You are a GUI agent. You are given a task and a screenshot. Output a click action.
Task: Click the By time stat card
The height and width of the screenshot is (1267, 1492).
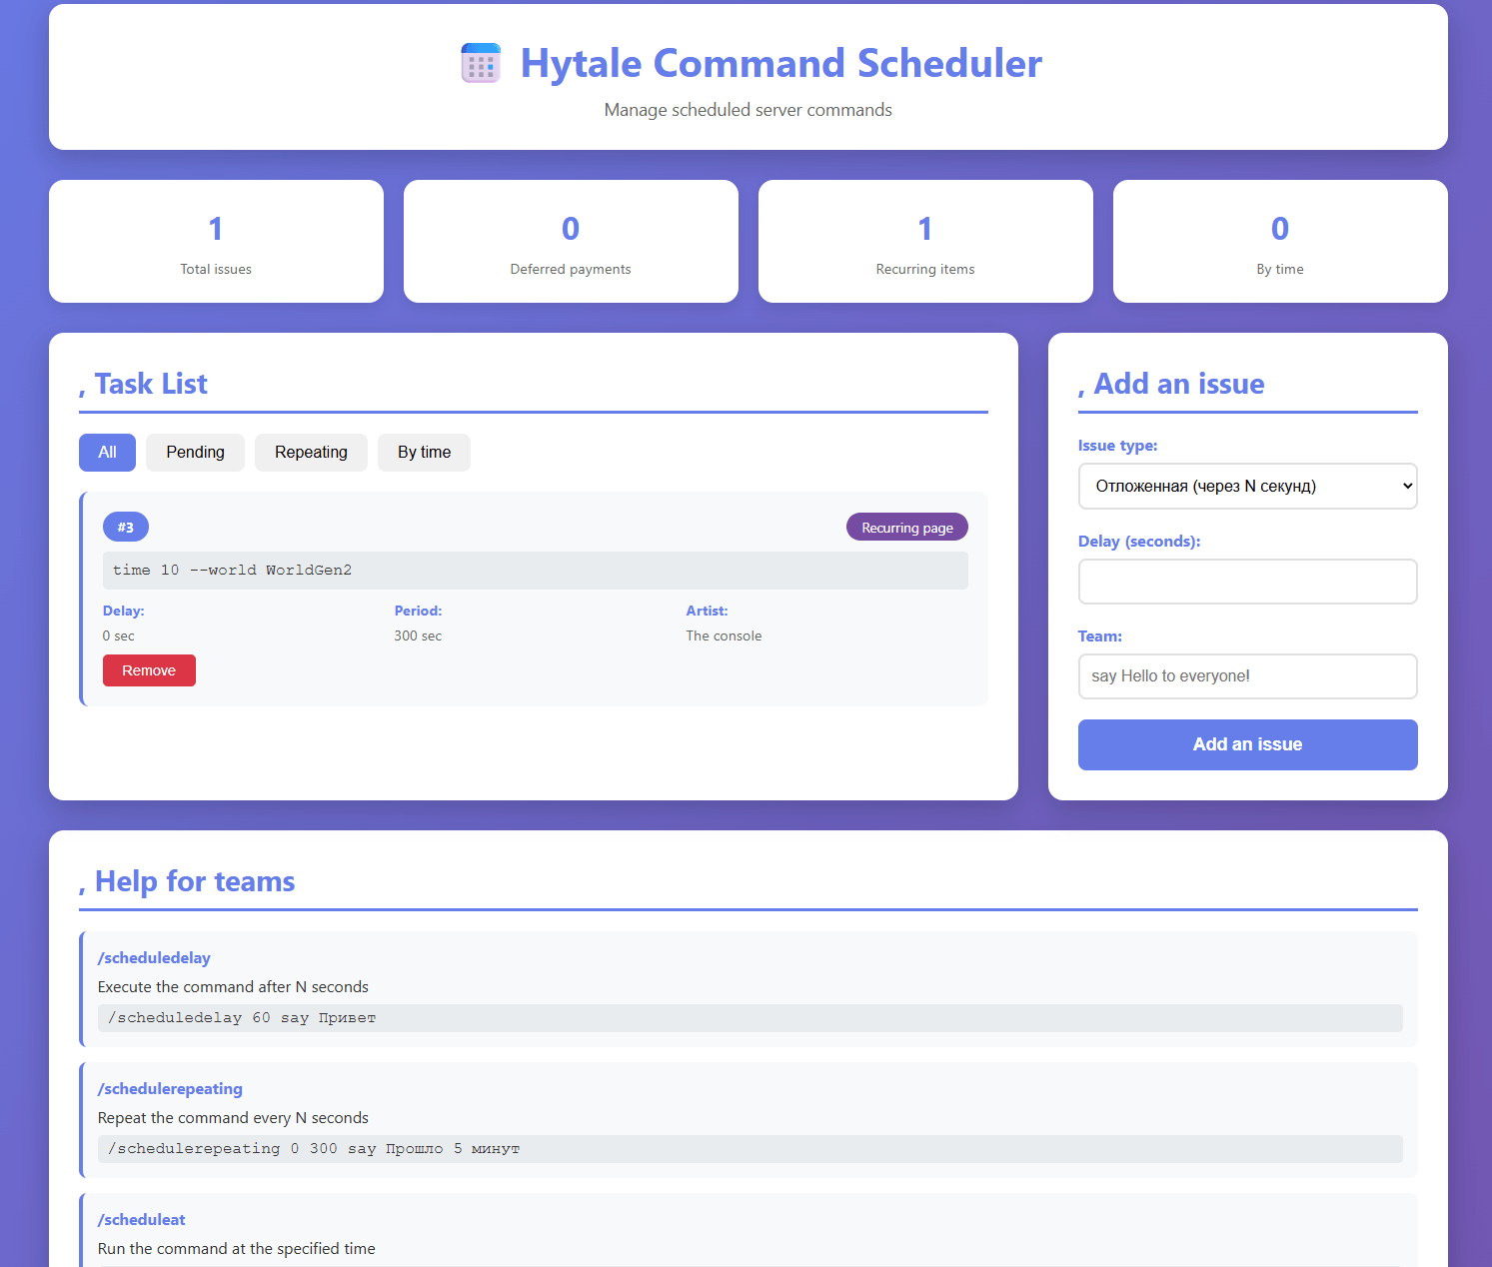tap(1280, 242)
